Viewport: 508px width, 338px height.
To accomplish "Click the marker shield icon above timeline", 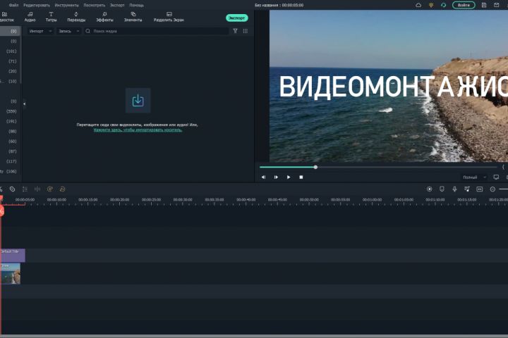I will [442, 189].
